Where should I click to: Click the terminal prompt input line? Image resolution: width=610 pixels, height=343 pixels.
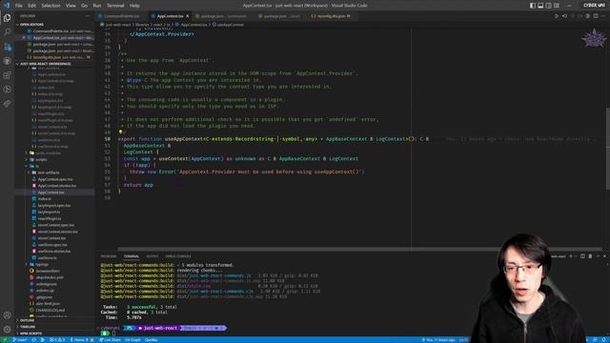click(113, 333)
